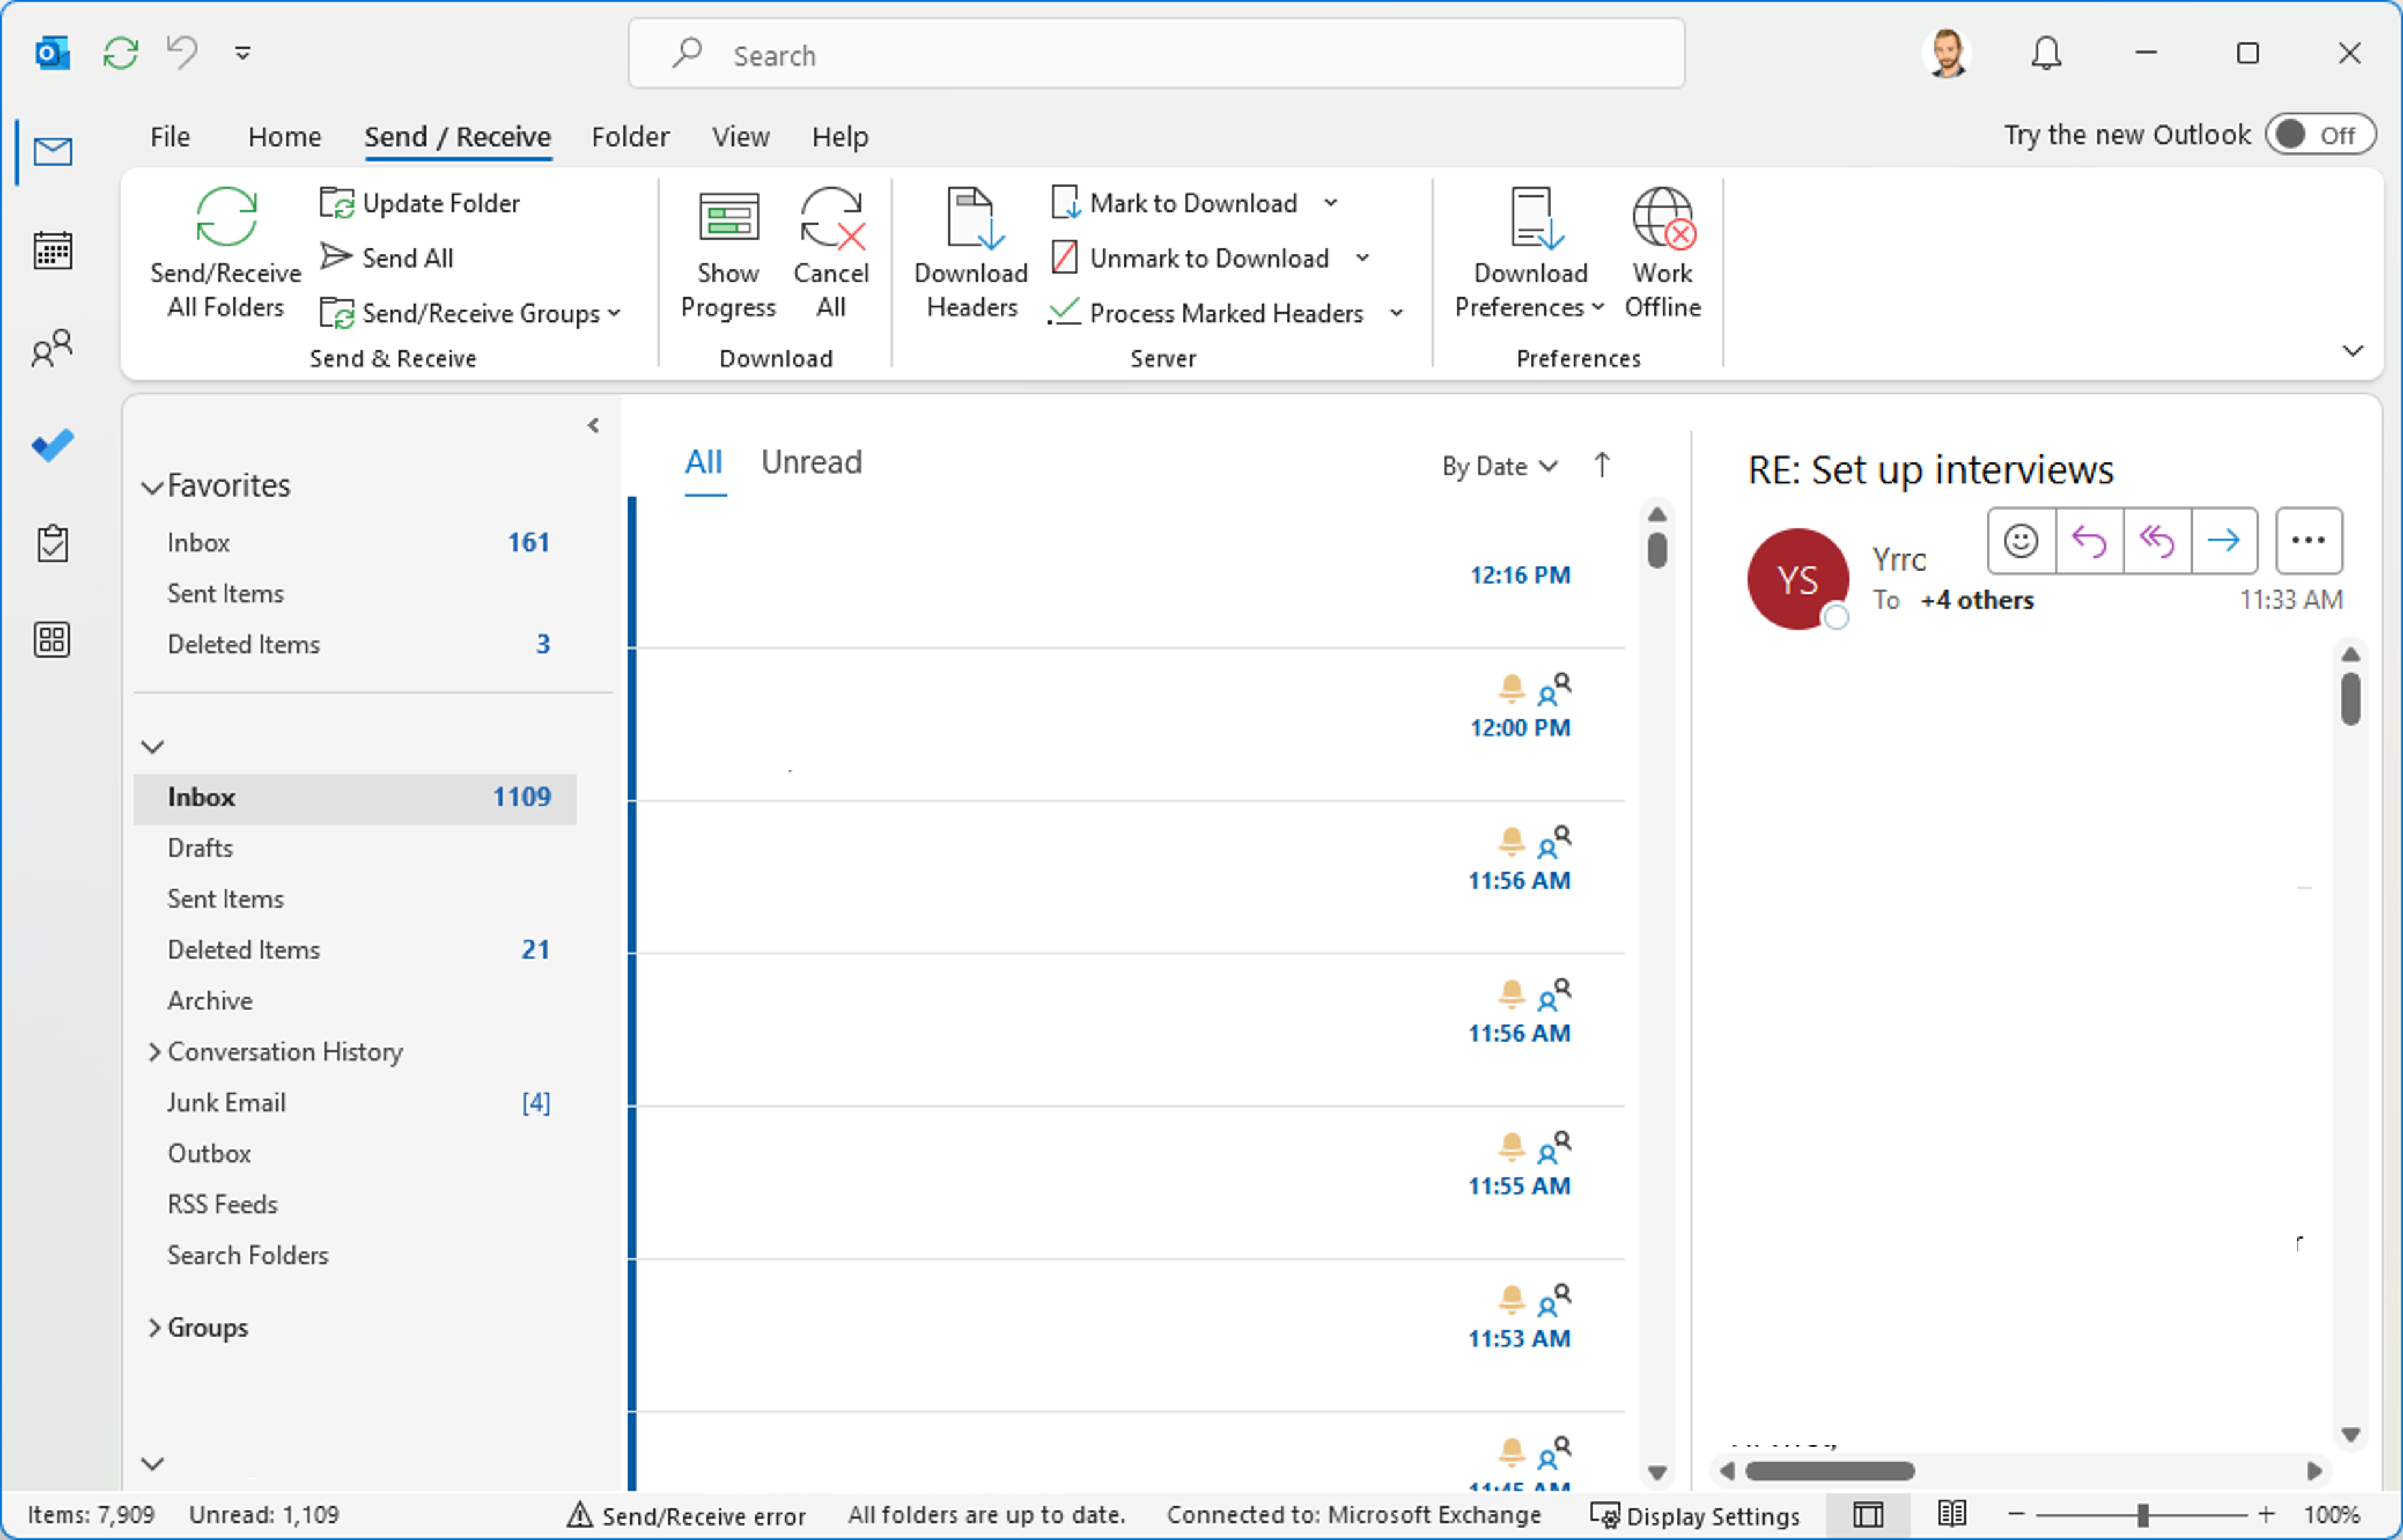Open the Junk Email folder

tap(355, 1103)
